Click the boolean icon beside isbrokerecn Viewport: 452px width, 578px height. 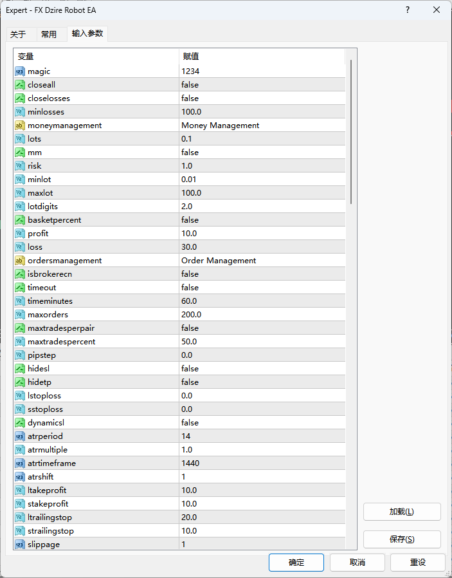click(x=19, y=274)
